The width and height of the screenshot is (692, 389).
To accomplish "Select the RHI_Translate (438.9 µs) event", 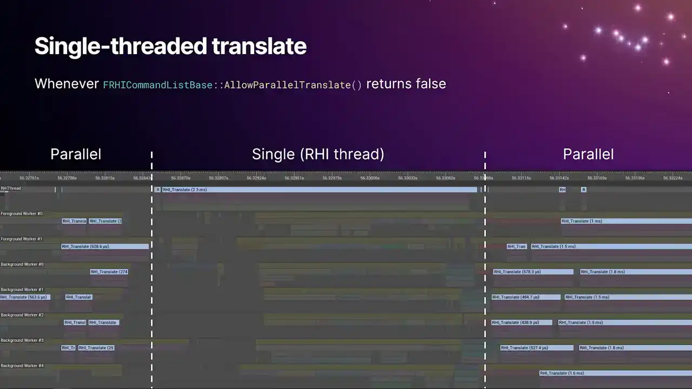I will tap(522, 323).
